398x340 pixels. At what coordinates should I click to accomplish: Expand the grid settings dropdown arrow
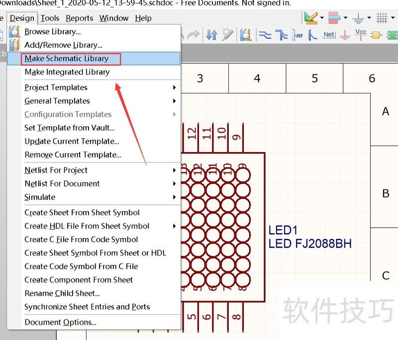coord(393,18)
